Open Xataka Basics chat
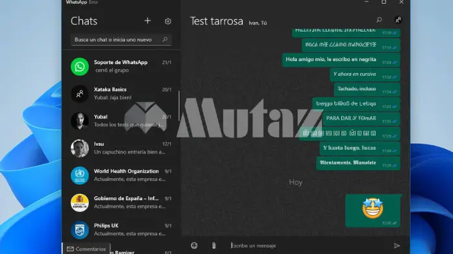 pos(121,94)
